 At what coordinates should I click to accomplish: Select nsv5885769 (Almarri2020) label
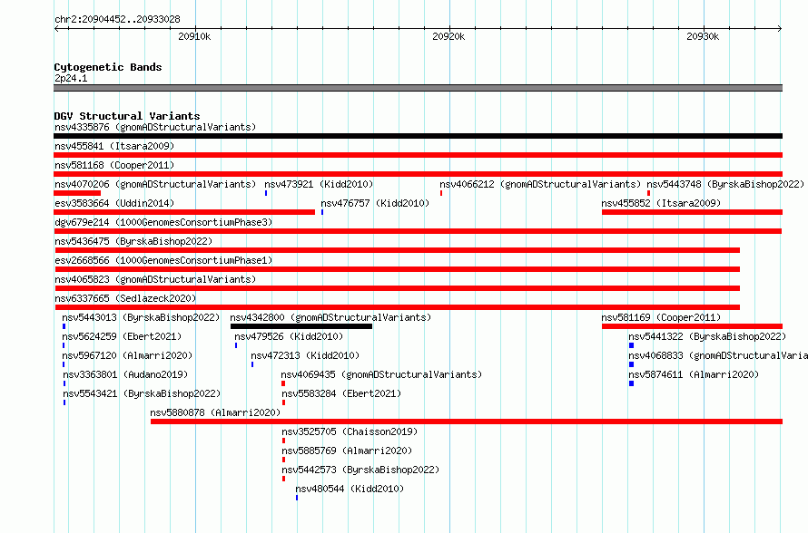pyautogui.click(x=347, y=451)
